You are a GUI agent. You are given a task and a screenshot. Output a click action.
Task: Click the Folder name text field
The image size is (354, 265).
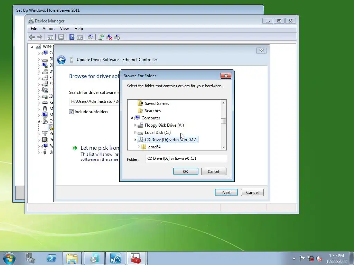(x=186, y=159)
